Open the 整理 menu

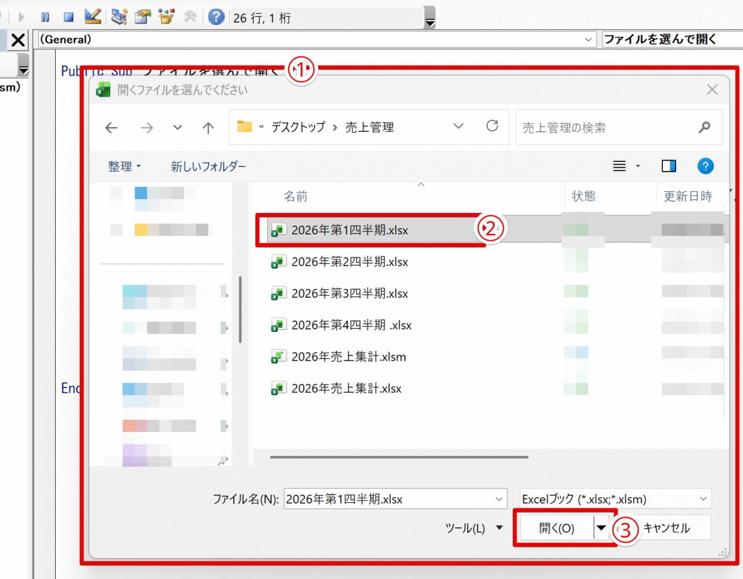[x=124, y=167]
